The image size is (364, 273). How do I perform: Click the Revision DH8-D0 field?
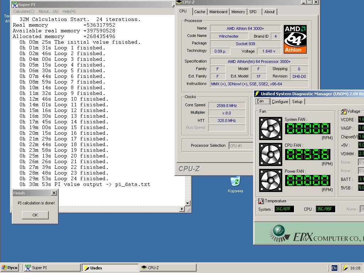299,76
